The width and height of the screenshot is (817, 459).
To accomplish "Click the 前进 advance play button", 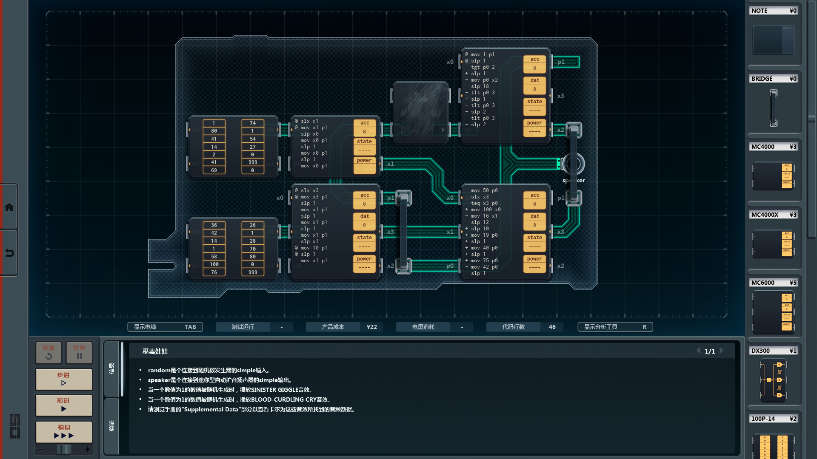I will (64, 405).
